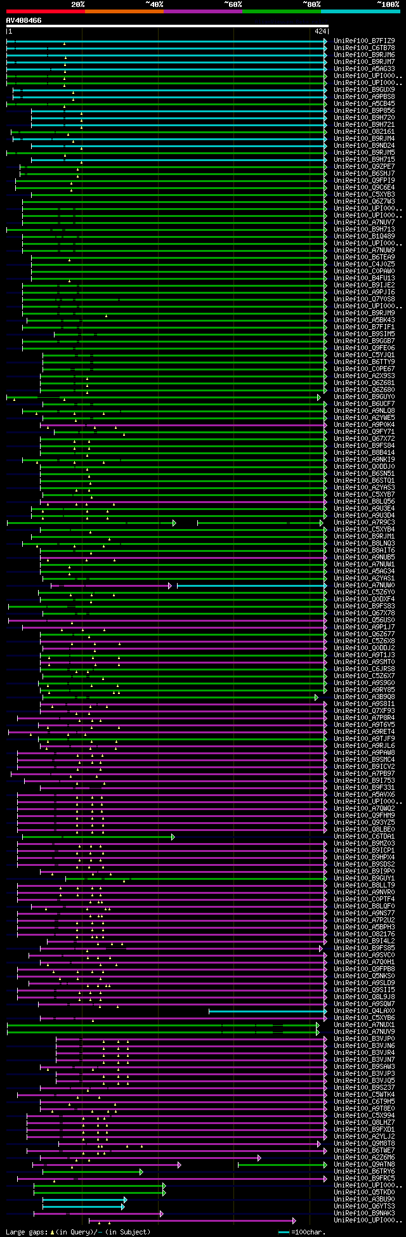The width and height of the screenshot is (406, 1237).
Task: Open hit UniRef100_B9GUX9
Action: coord(364,90)
